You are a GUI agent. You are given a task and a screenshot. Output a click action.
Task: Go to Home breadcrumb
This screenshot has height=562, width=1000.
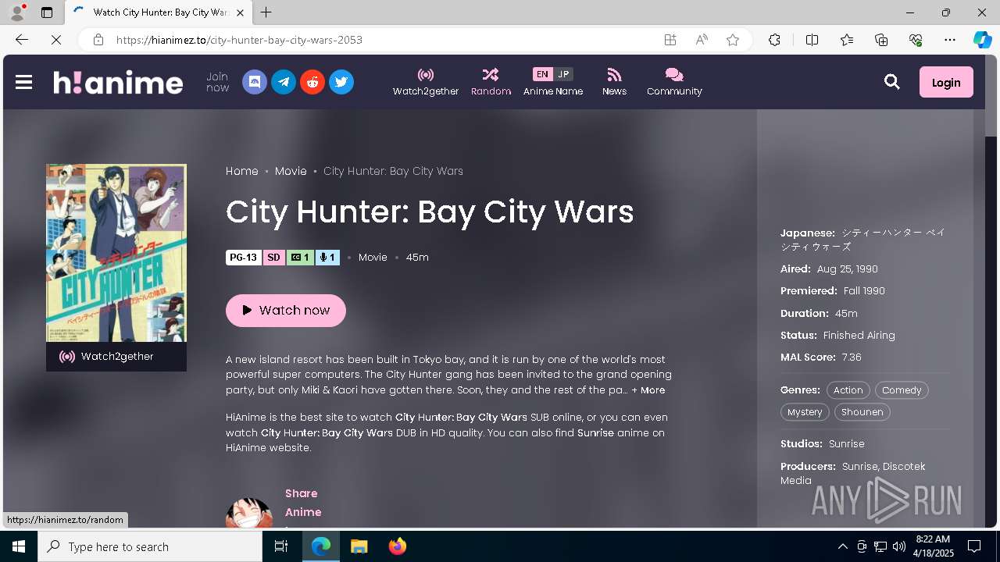point(242,171)
